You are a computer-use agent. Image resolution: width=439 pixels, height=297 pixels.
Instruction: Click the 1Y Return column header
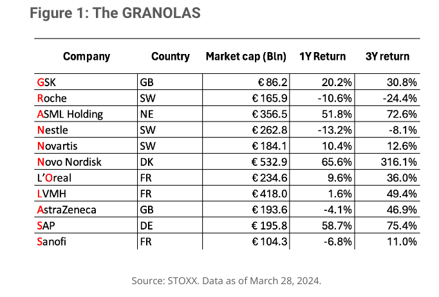pyautogui.click(x=322, y=57)
